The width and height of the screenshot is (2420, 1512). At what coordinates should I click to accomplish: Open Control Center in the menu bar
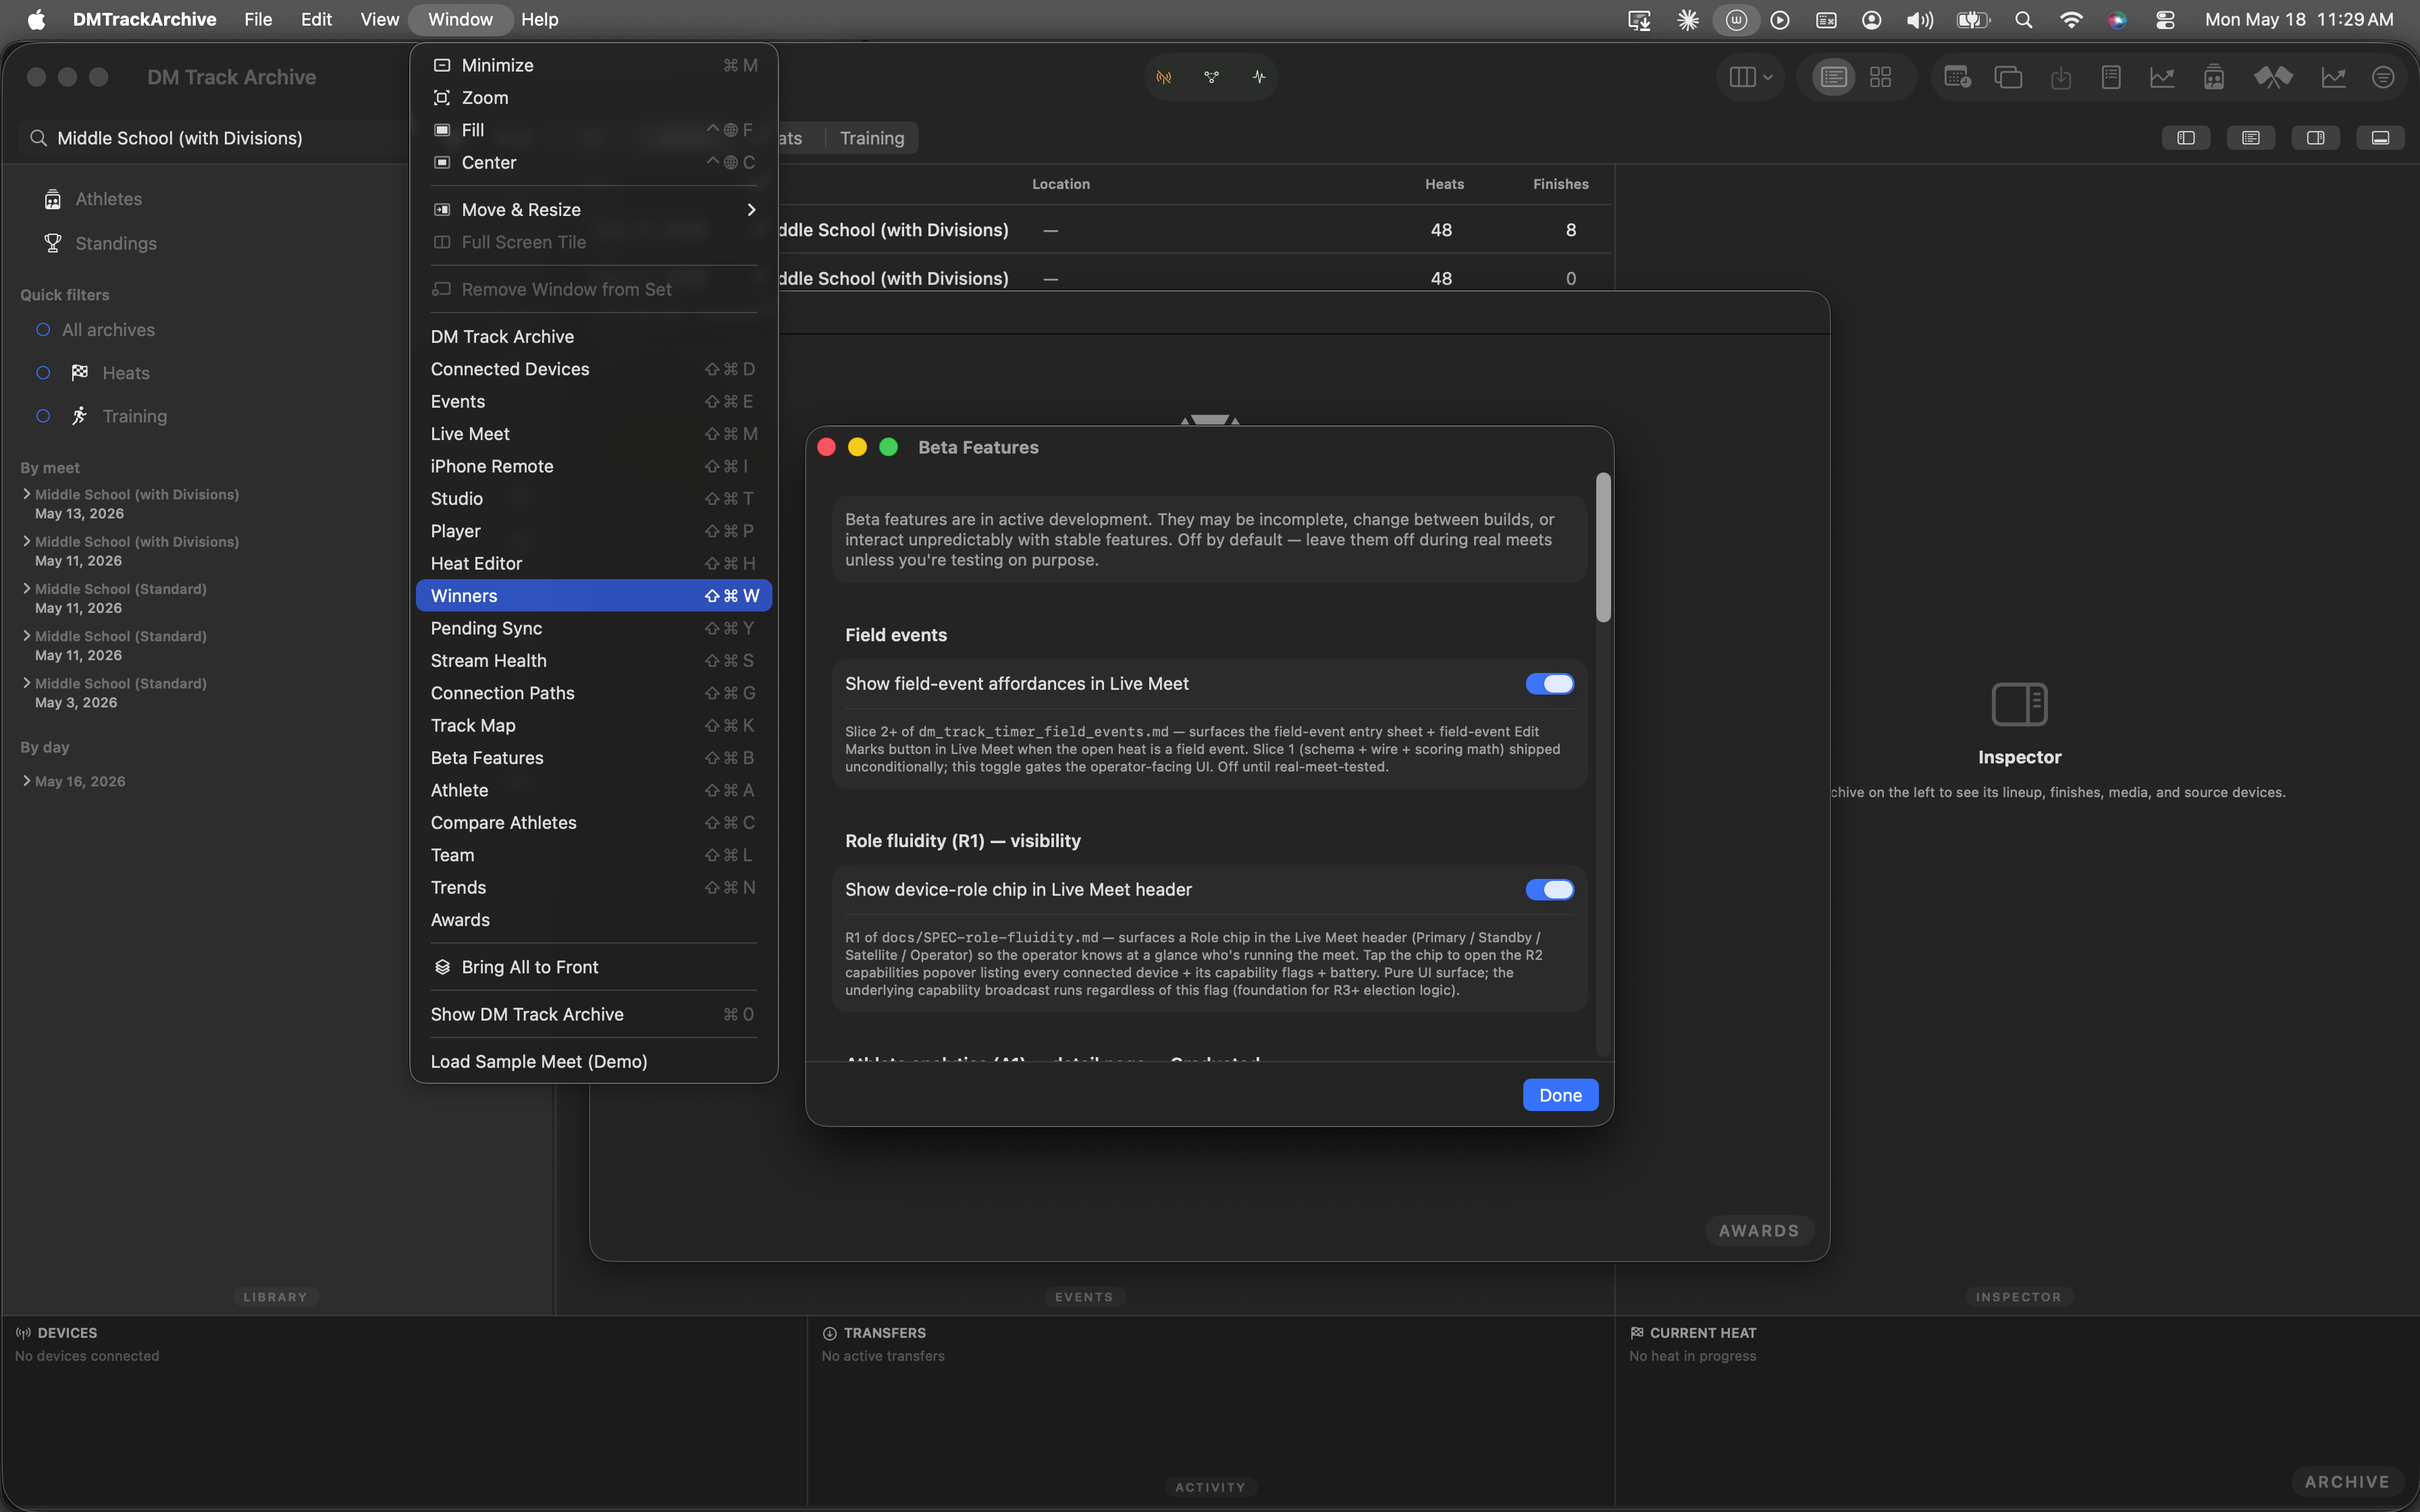pos(2165,19)
